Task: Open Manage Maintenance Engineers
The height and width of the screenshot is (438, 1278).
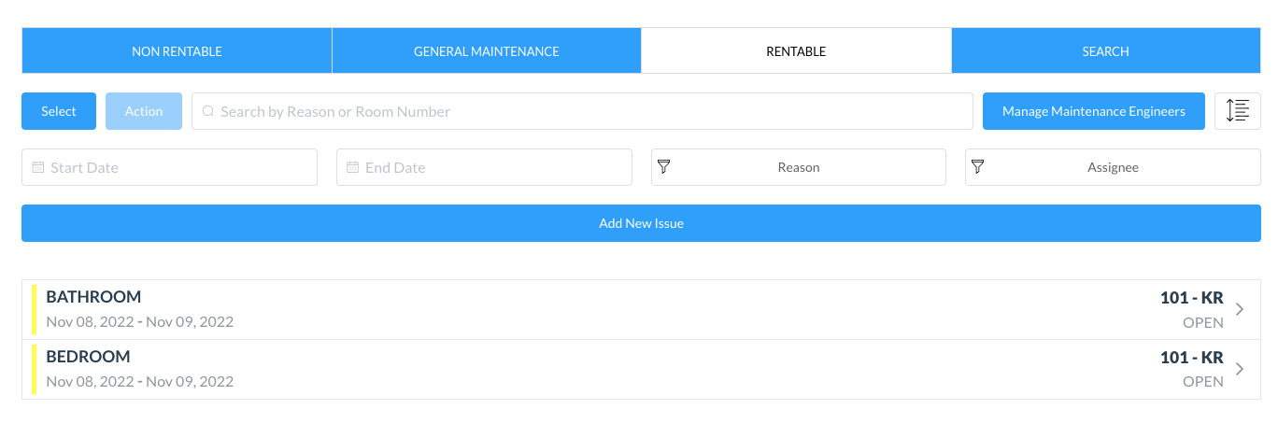Action: click(1093, 111)
